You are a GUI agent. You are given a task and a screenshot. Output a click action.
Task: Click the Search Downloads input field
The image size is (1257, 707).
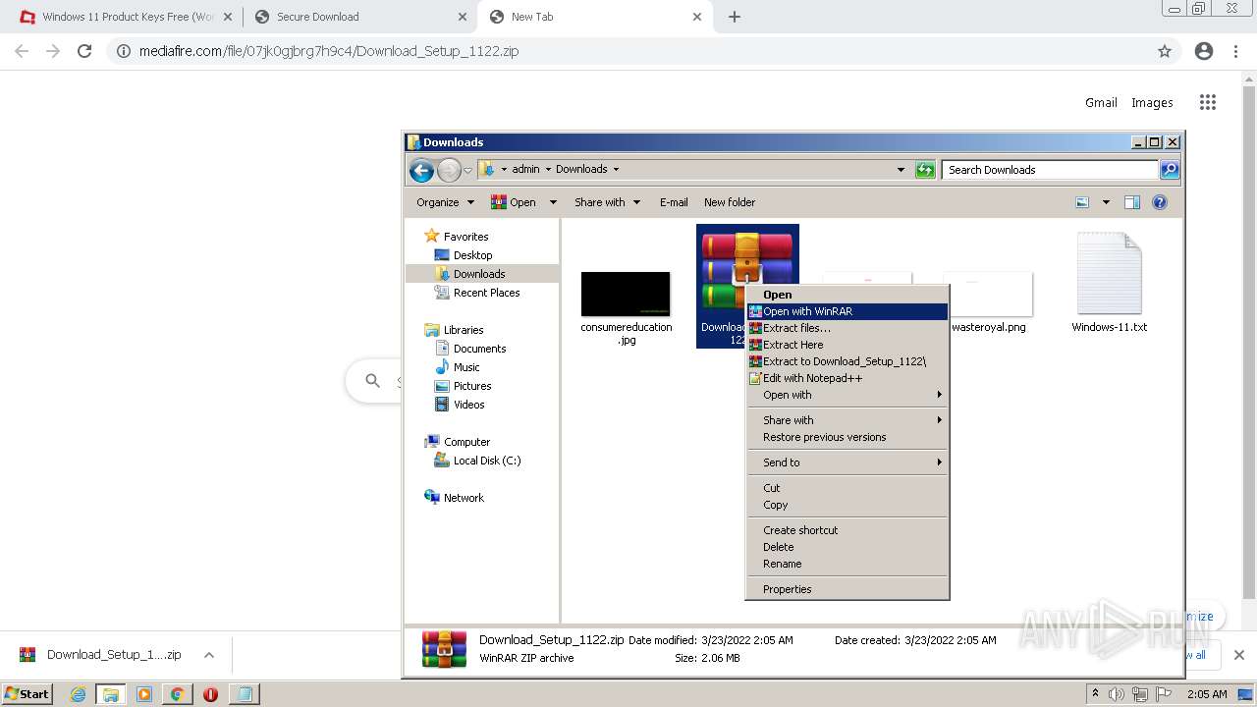[x=1050, y=170]
